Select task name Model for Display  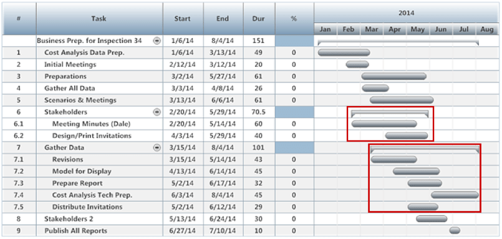point(82,171)
